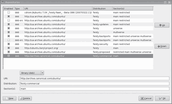Select the feisty-security repository row
The height and width of the screenshot is (104, 172).
78,44
